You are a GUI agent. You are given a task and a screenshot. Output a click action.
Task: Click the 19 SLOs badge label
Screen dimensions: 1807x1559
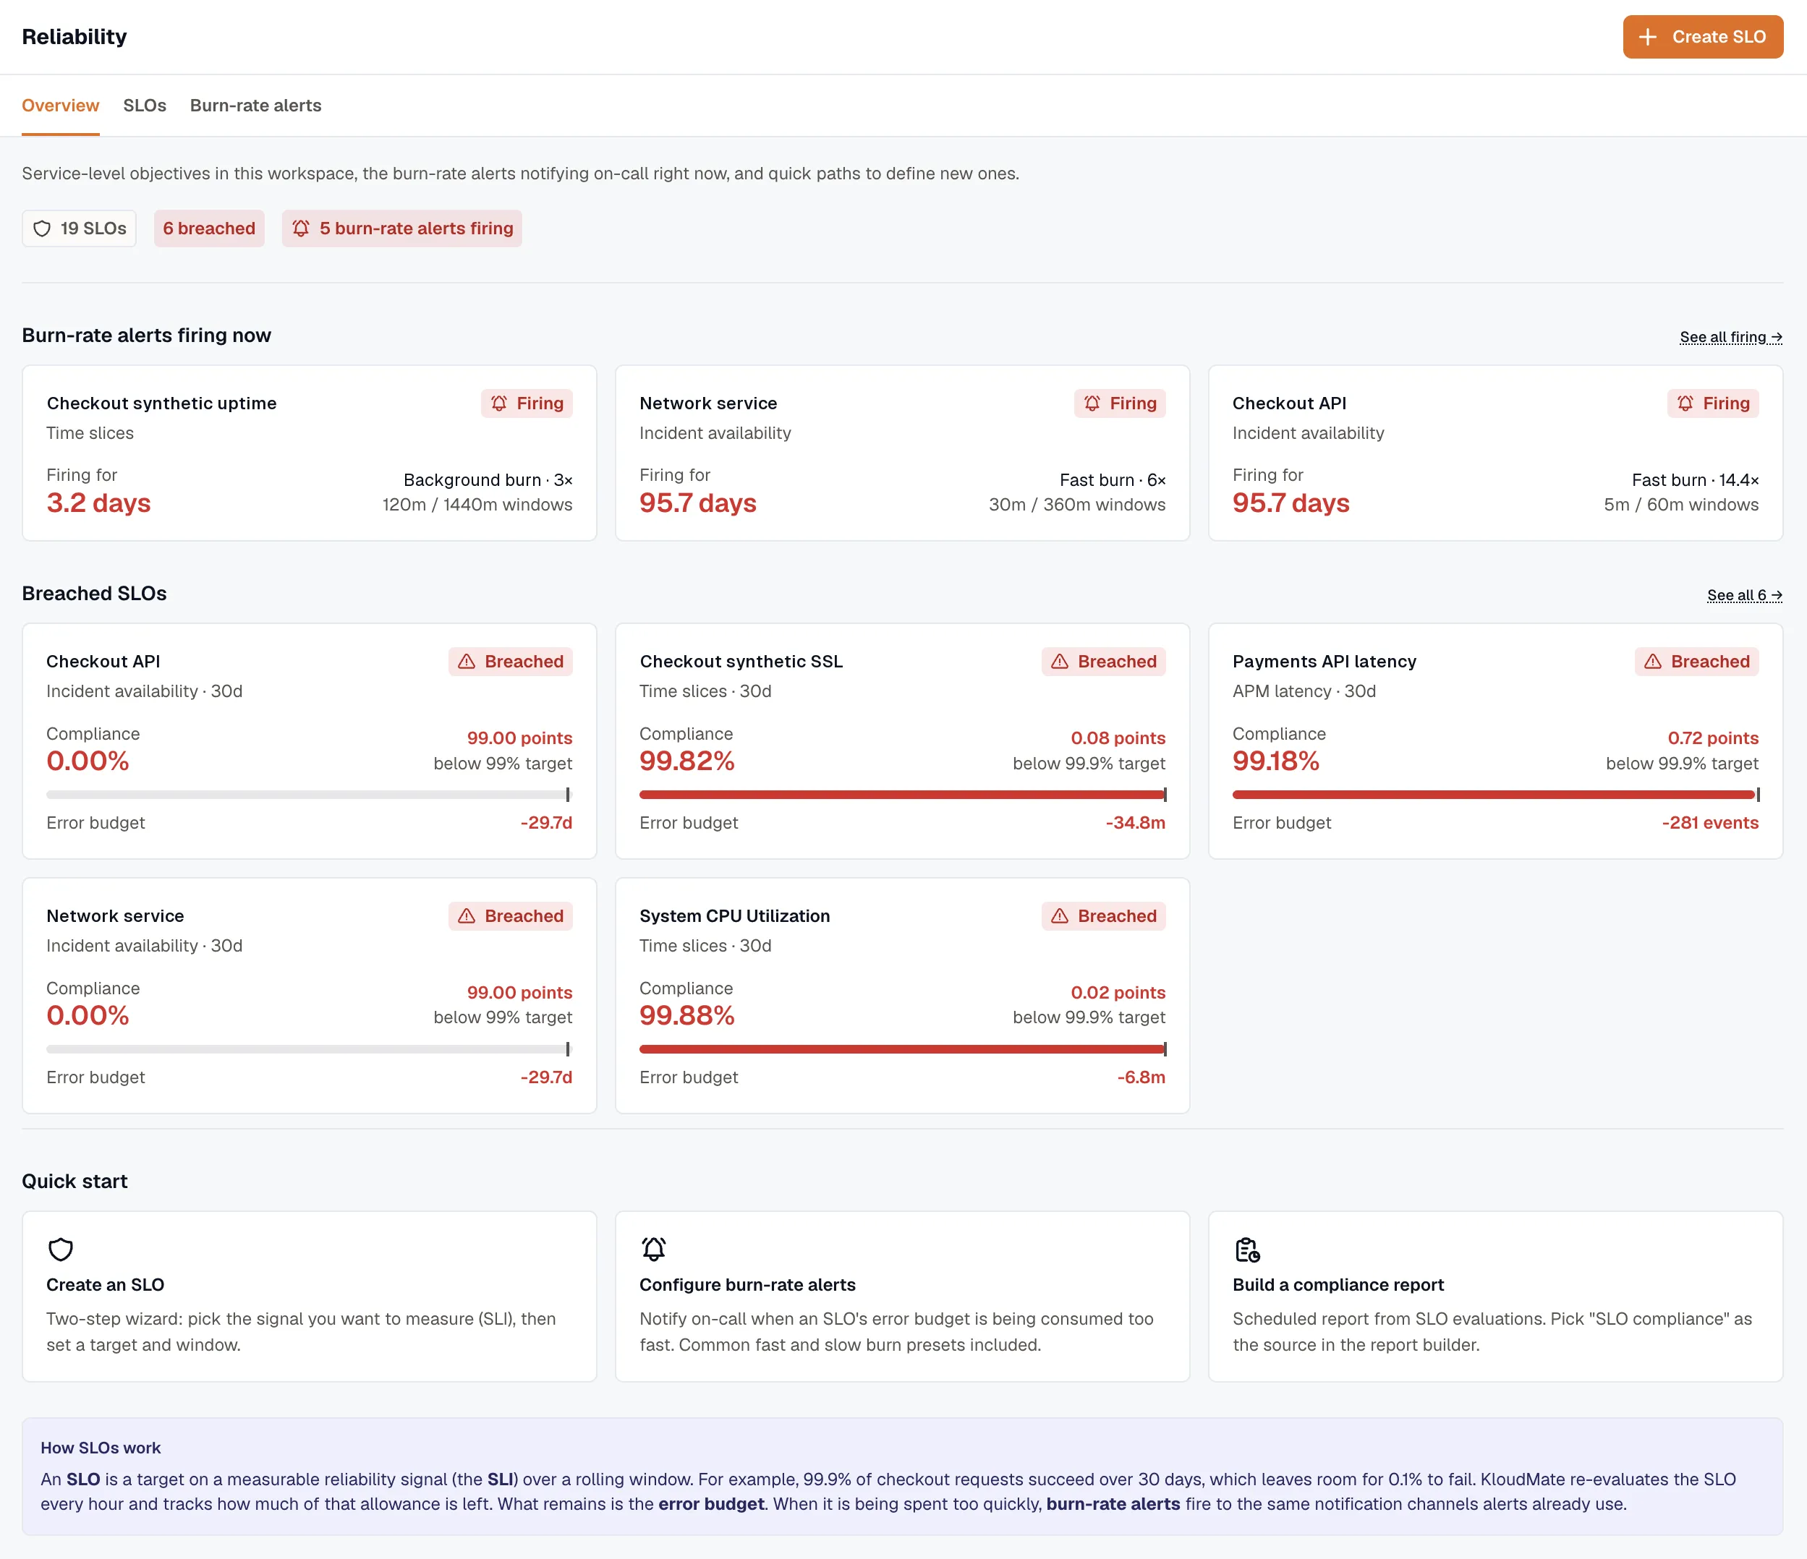pos(93,228)
